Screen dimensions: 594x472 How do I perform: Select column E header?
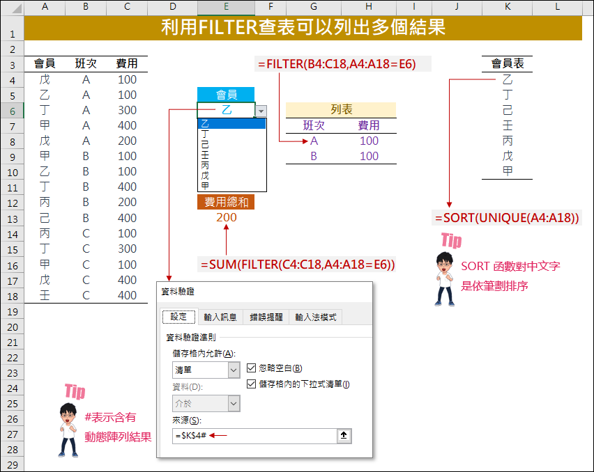226,7
